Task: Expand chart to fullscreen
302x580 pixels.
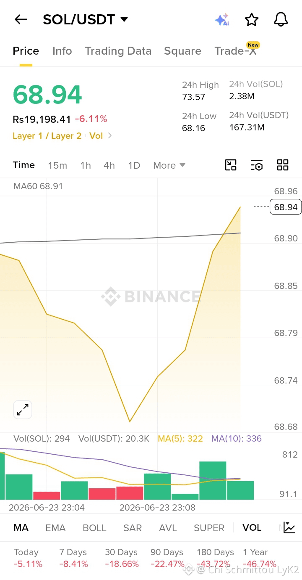Action: 23,409
